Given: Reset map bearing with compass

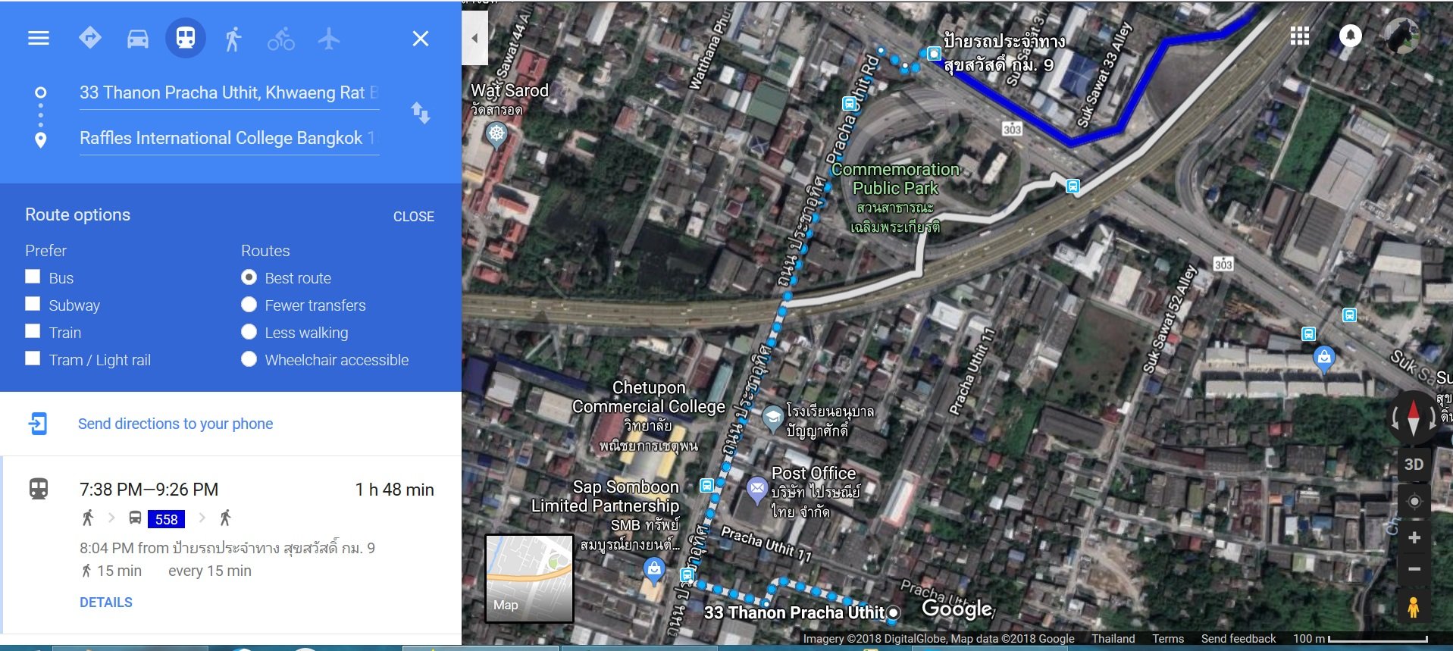Looking at the screenshot, I should point(1413,417).
